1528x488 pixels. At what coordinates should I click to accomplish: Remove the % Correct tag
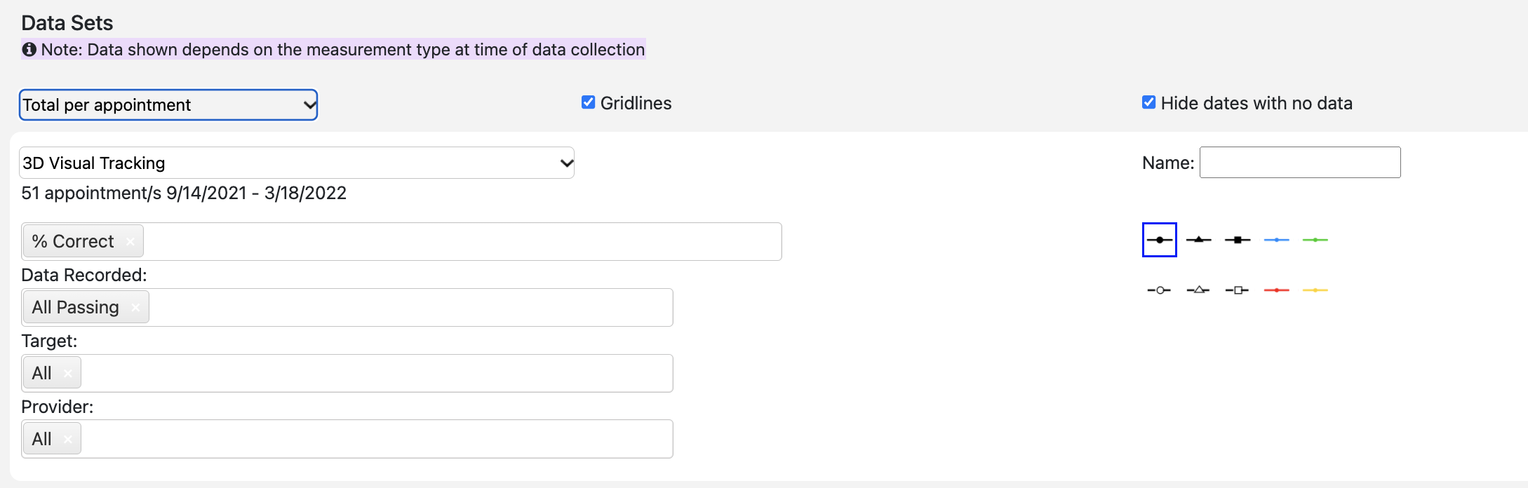click(130, 241)
